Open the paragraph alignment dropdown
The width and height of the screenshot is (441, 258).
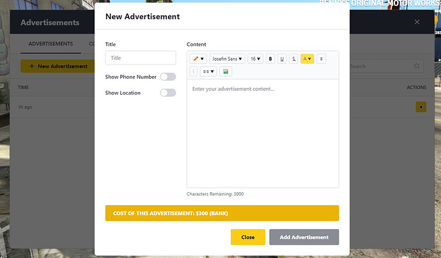pyautogui.click(x=208, y=72)
